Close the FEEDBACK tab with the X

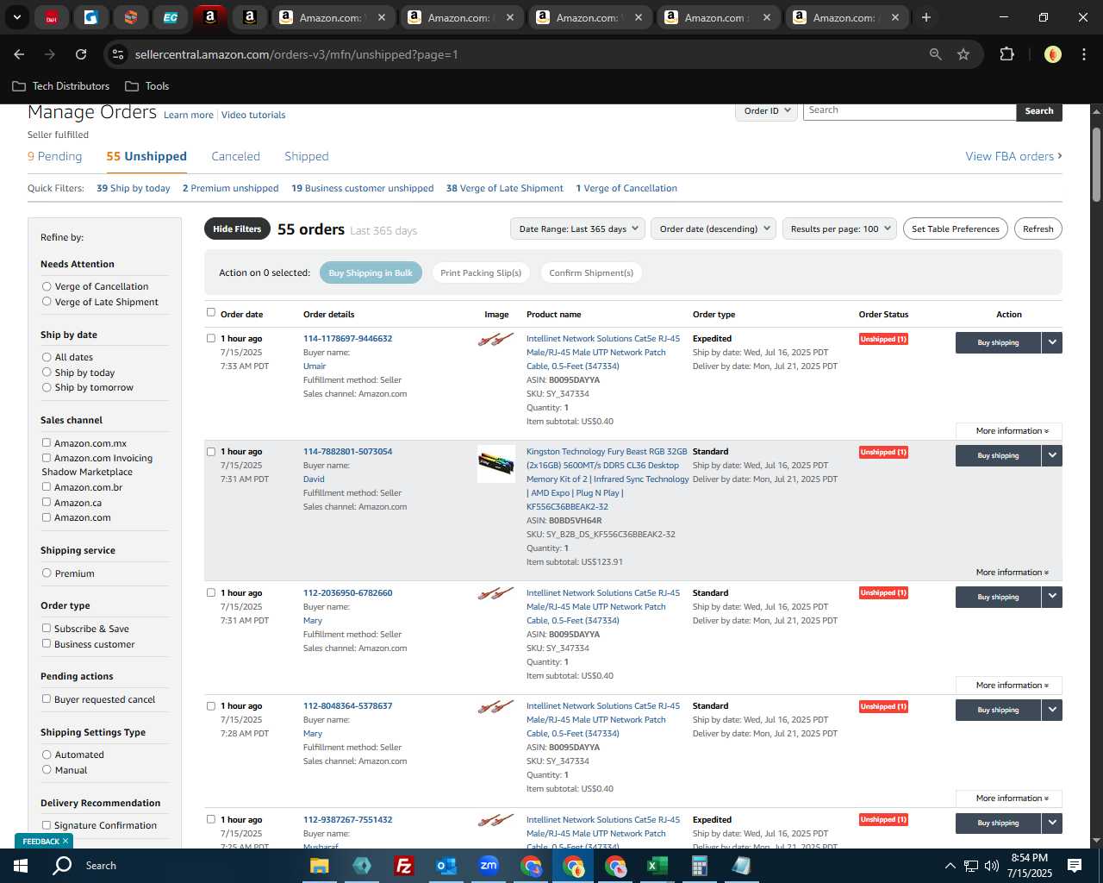click(x=65, y=842)
